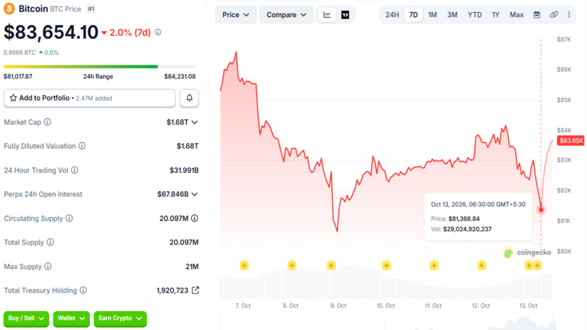Open the Buy / Sell dropdown
The height and width of the screenshot is (330, 587).
[26, 319]
